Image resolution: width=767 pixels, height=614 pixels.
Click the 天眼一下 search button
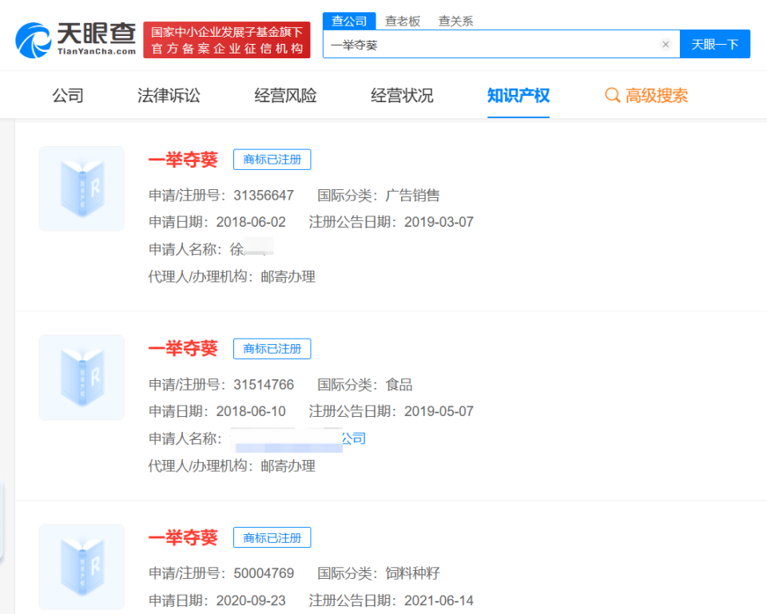[x=714, y=45]
